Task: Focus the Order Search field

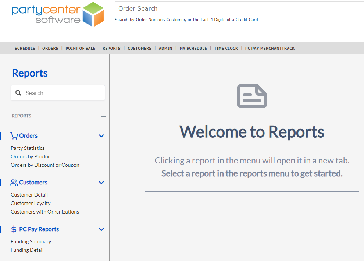Action: tap(239, 8)
